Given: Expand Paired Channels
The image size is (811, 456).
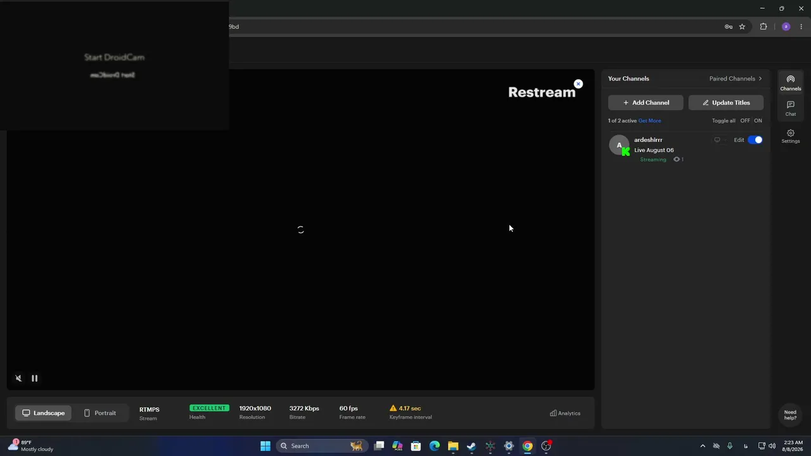Looking at the screenshot, I should 736,79.
